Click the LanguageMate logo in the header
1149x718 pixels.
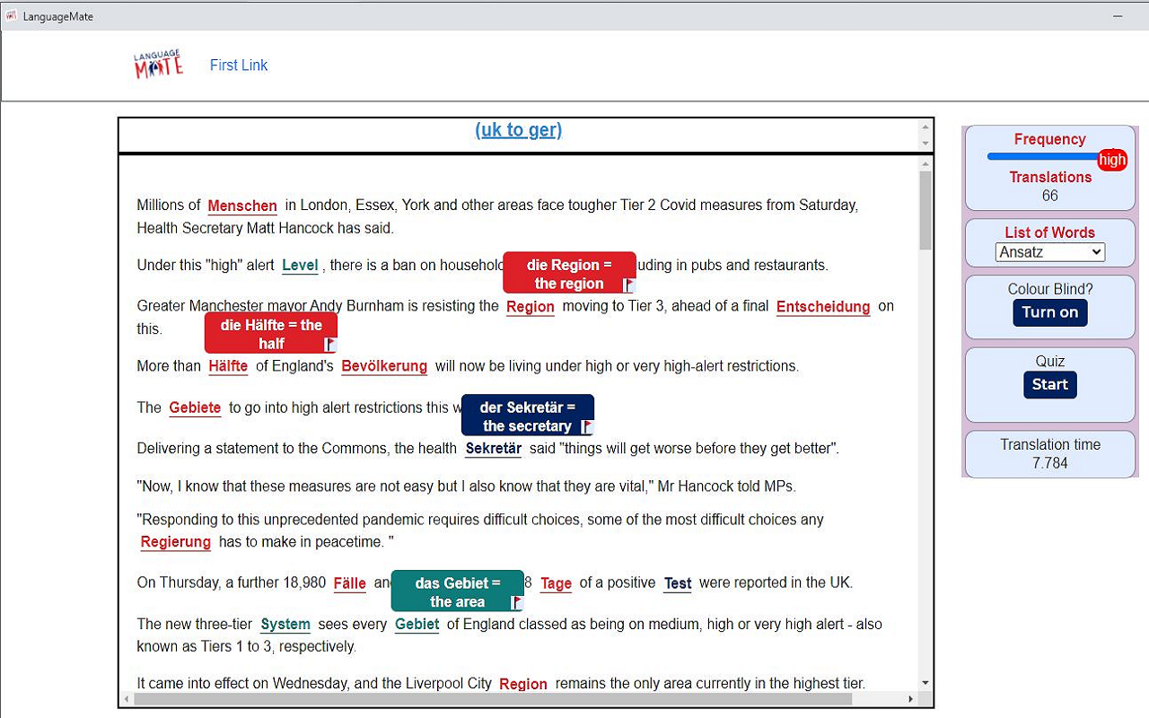point(159,65)
